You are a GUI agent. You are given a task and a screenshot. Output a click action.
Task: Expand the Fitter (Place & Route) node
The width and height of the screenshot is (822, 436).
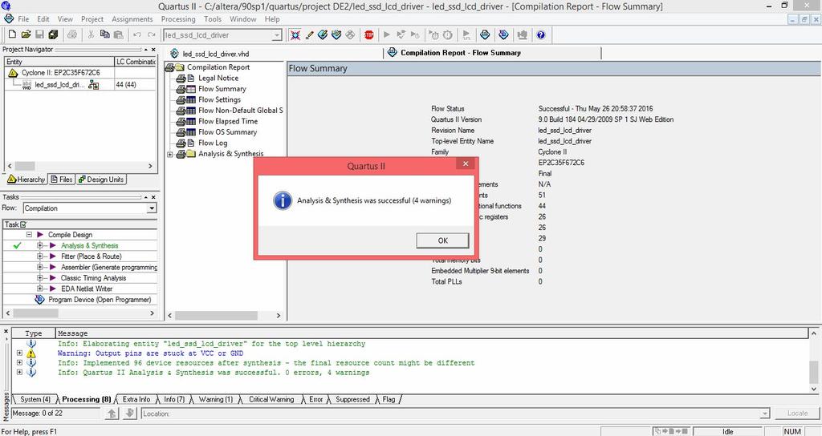[x=40, y=256]
